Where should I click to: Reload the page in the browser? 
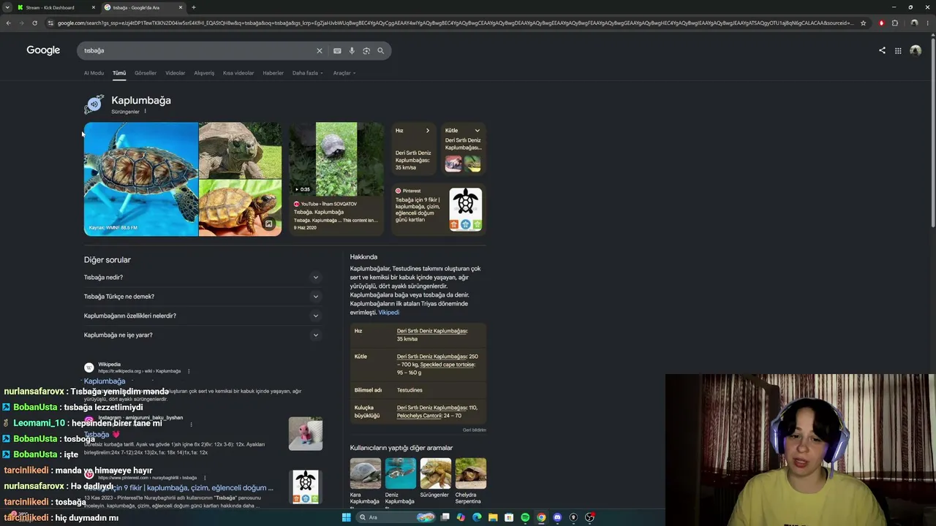pos(34,23)
